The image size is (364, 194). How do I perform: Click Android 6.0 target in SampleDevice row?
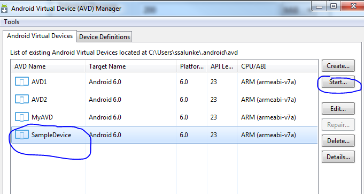[x=105, y=135]
